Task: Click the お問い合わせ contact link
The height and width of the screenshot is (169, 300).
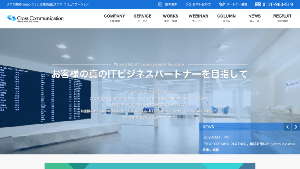Action: coord(202,4)
